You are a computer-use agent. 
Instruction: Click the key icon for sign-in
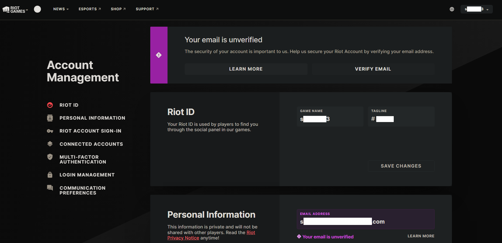pyautogui.click(x=50, y=131)
